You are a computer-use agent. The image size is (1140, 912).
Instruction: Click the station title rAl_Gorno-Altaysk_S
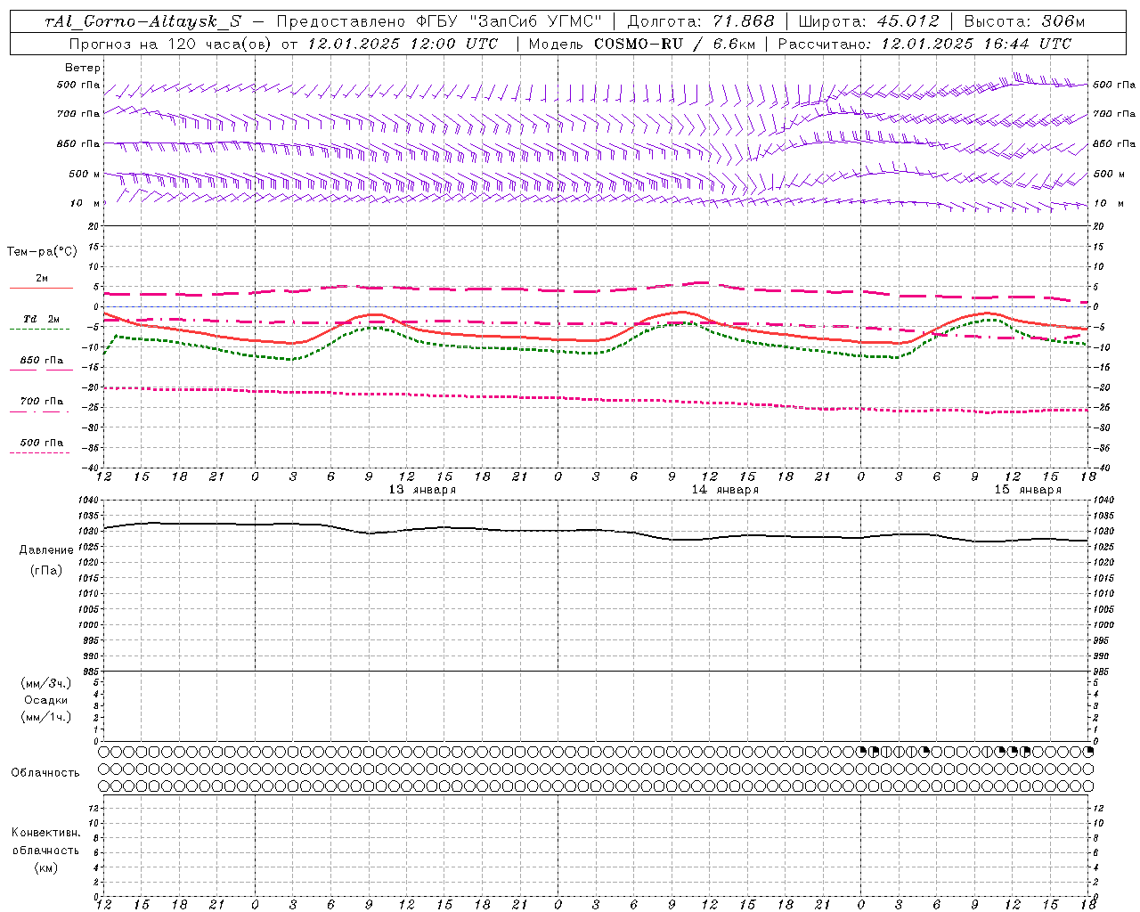point(143,22)
